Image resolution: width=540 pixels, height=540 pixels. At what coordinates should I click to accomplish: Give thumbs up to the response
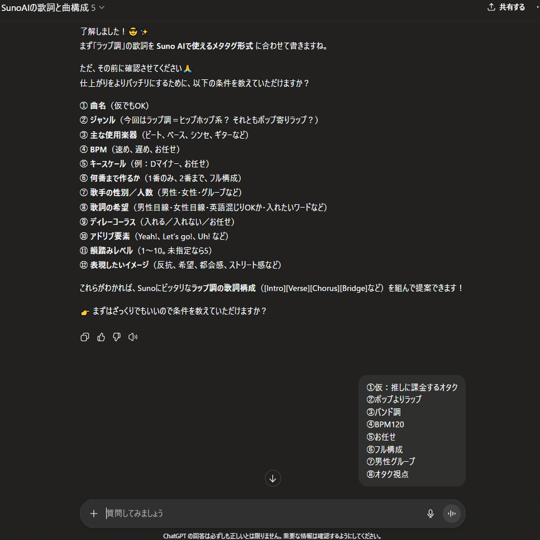101,337
